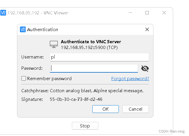Click the VNC Viewer logo in main title bar
Image resolution: width=189 pixels, height=136 pixels.
[x=3, y=13]
